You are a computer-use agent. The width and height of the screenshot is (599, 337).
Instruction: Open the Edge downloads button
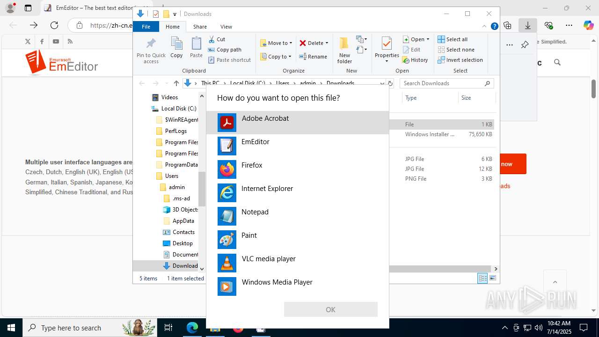click(x=528, y=25)
